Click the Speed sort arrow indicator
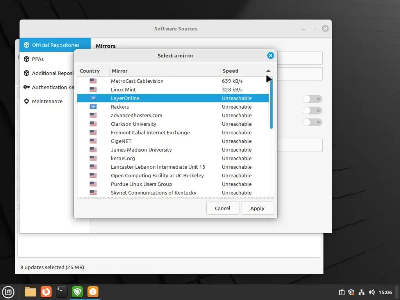400x300 pixels. [268, 71]
